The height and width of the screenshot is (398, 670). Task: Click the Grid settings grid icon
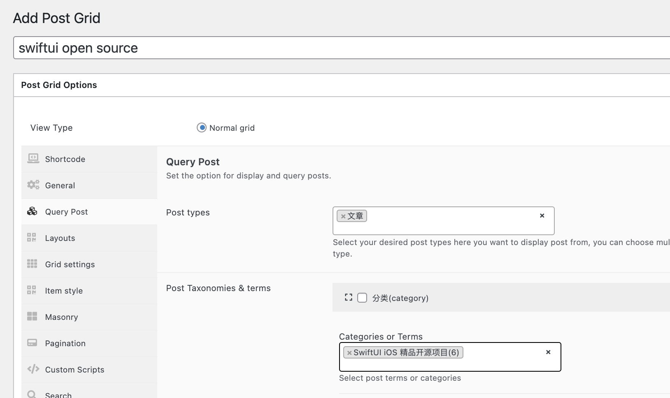point(32,264)
